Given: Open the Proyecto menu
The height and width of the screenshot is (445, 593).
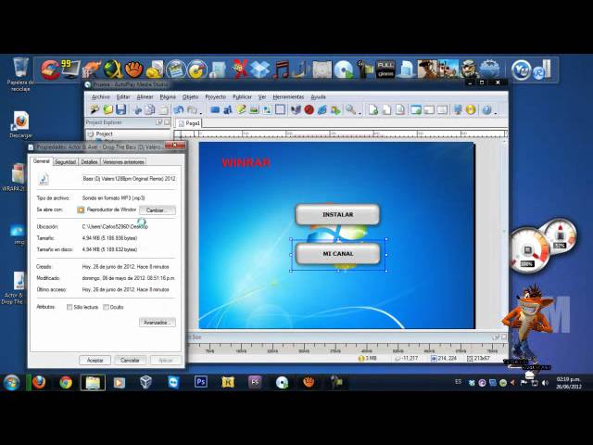Looking at the screenshot, I should [x=215, y=96].
